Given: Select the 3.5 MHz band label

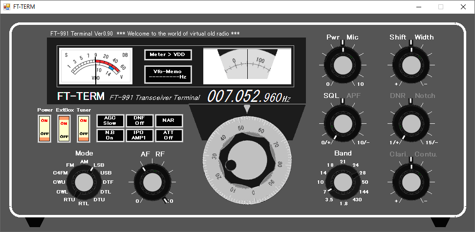Looking at the screenshot, I should 329,200.
